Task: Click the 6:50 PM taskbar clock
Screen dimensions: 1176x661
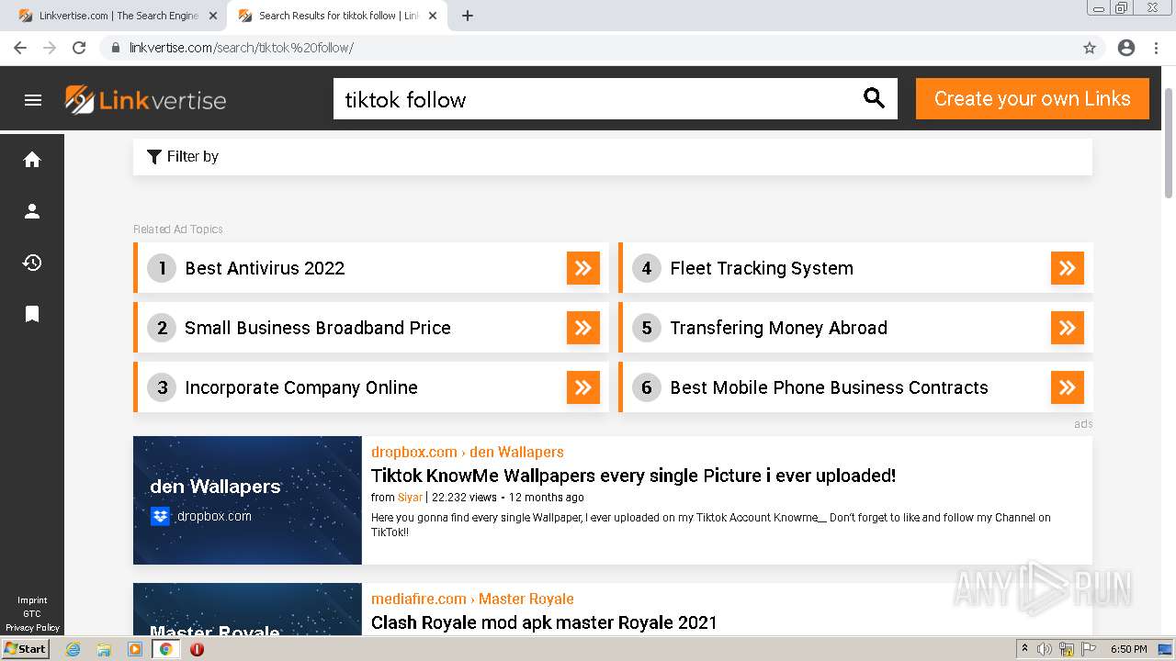Action: coord(1129,649)
